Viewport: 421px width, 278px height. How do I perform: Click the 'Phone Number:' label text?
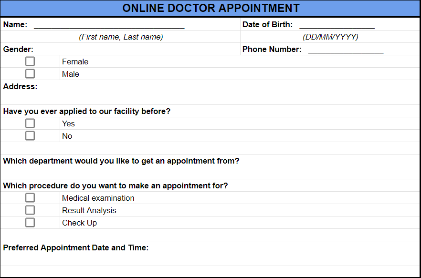tap(272, 50)
